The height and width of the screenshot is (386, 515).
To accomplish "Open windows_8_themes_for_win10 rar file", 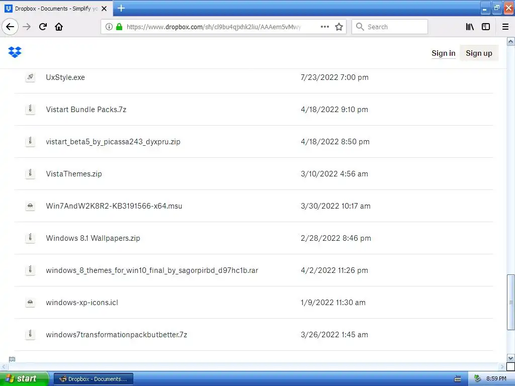I will [152, 270].
